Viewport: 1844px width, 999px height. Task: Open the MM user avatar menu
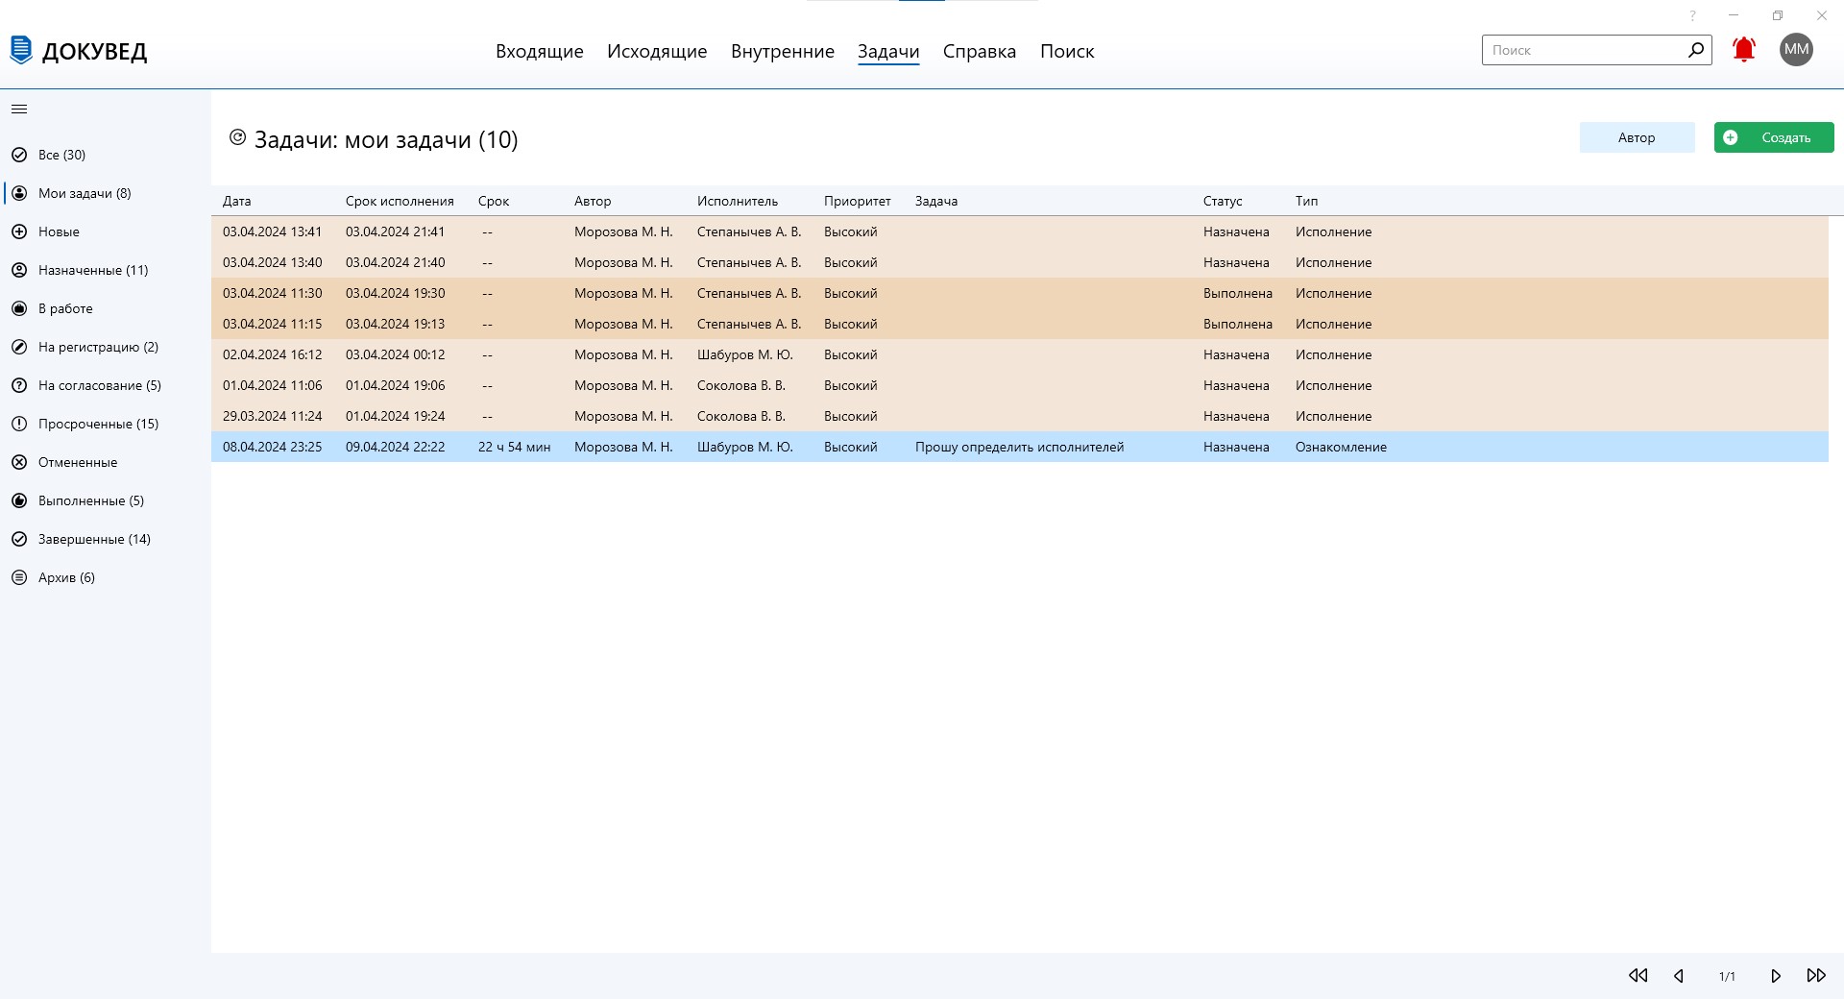point(1796,50)
